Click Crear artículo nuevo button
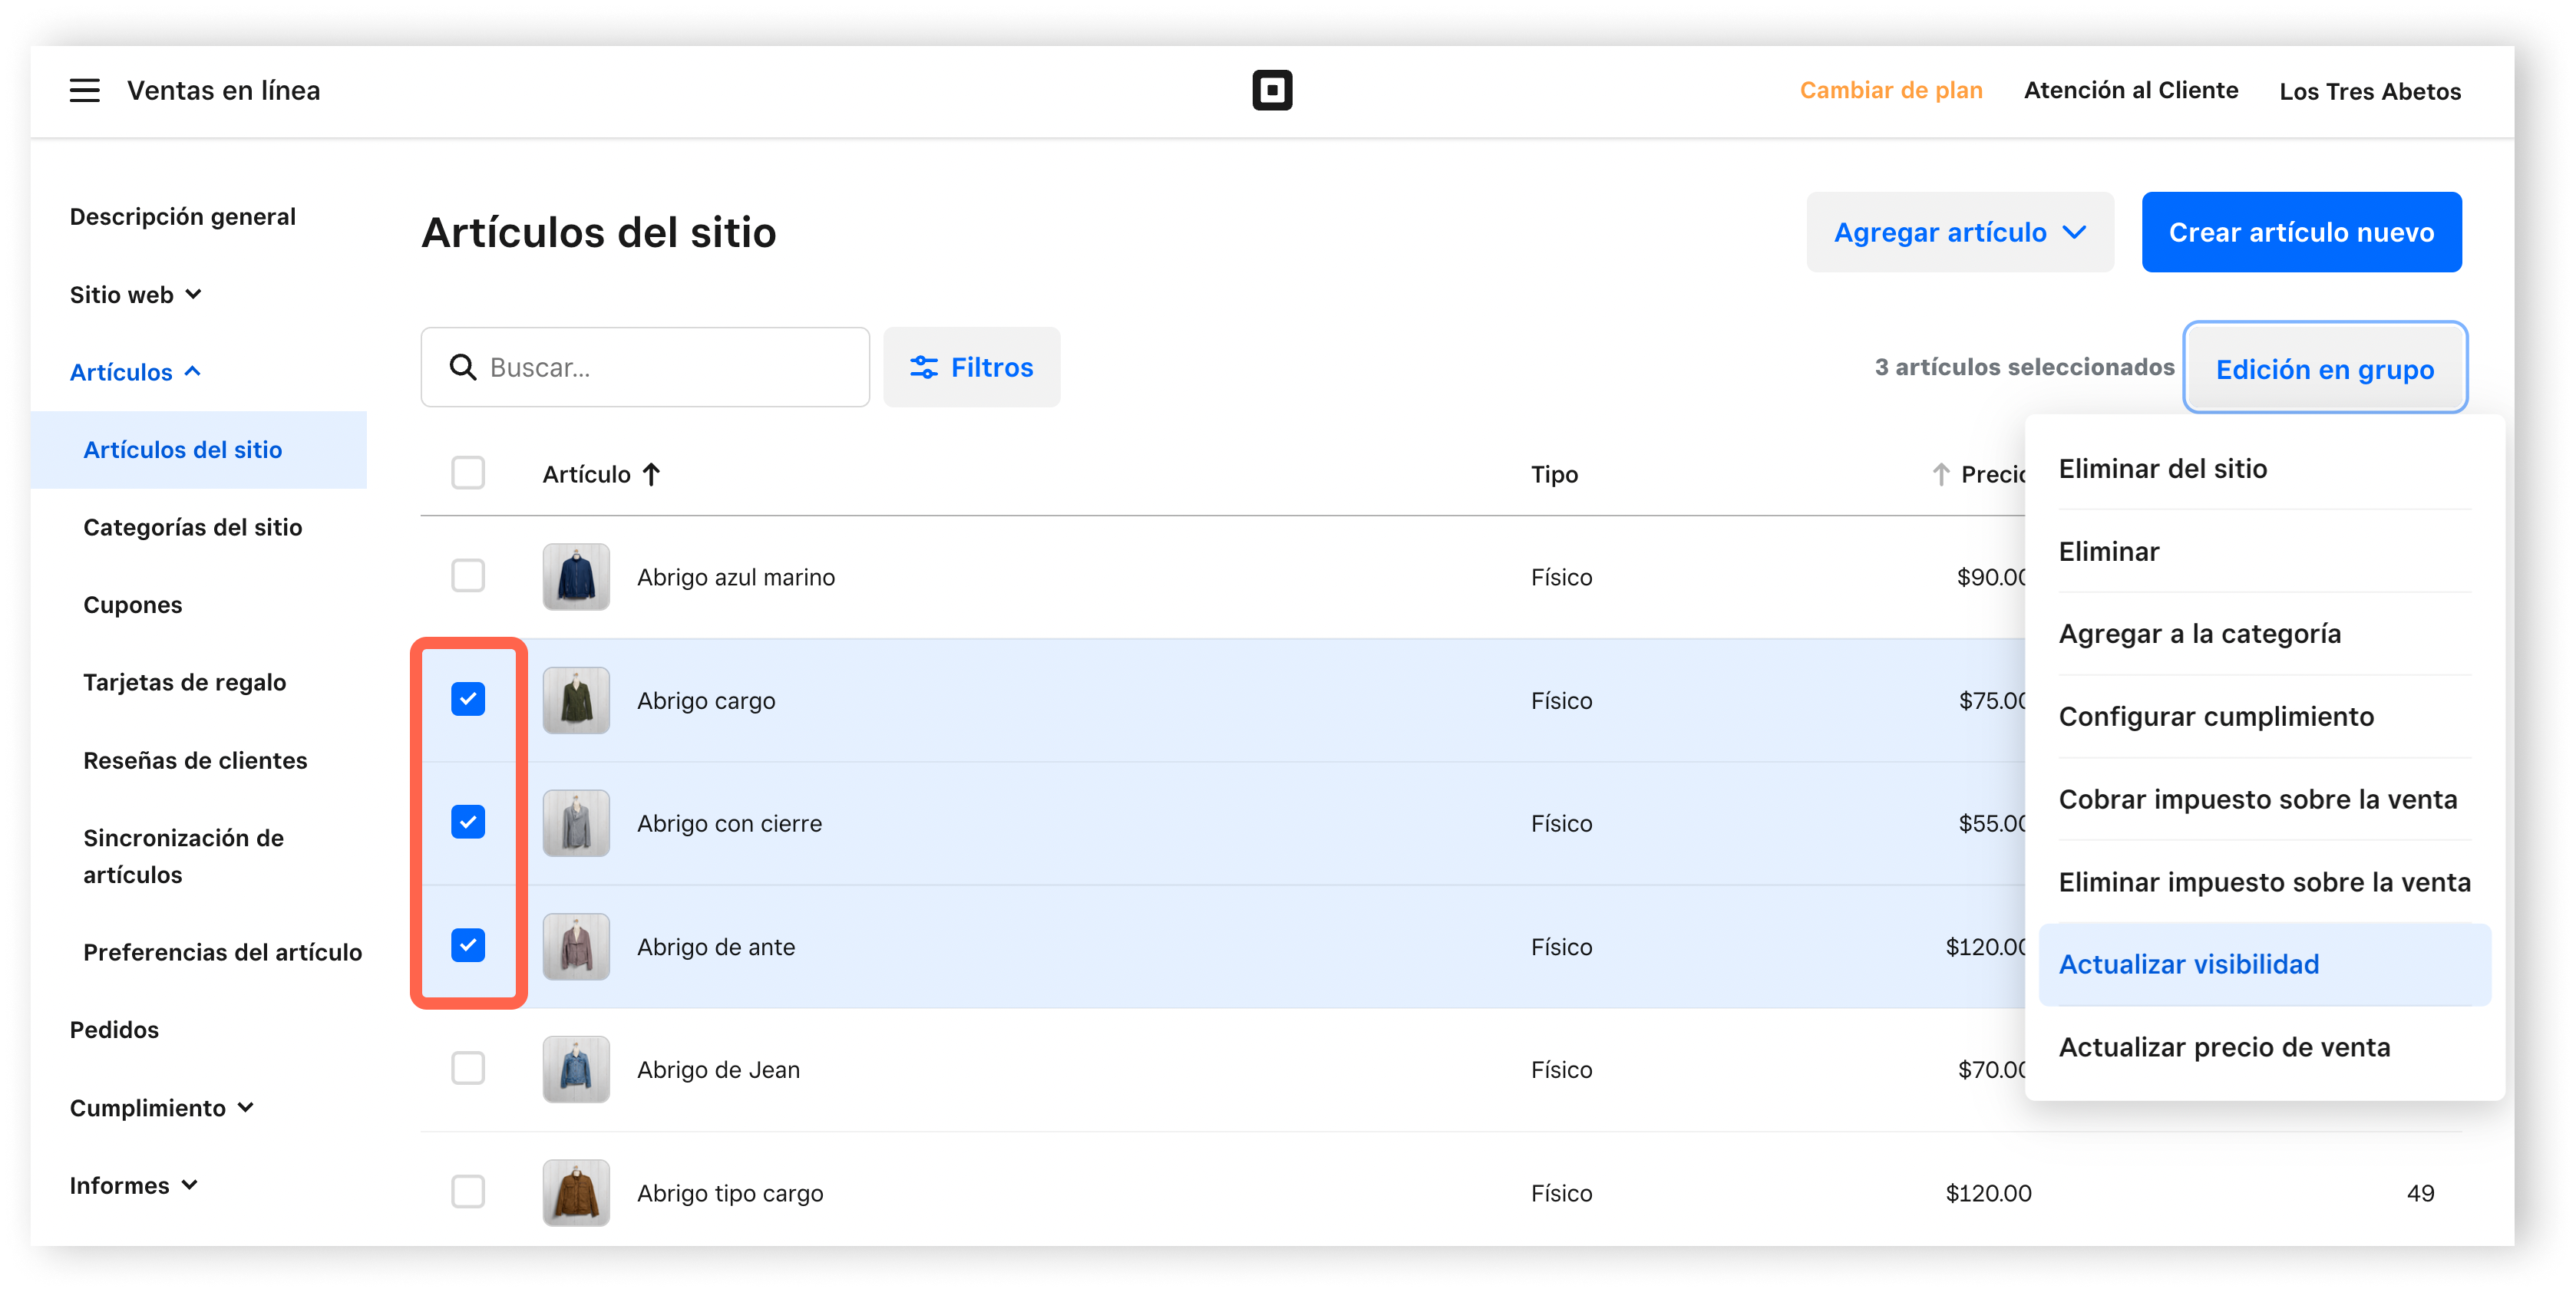The image size is (2576, 1292). [2301, 232]
